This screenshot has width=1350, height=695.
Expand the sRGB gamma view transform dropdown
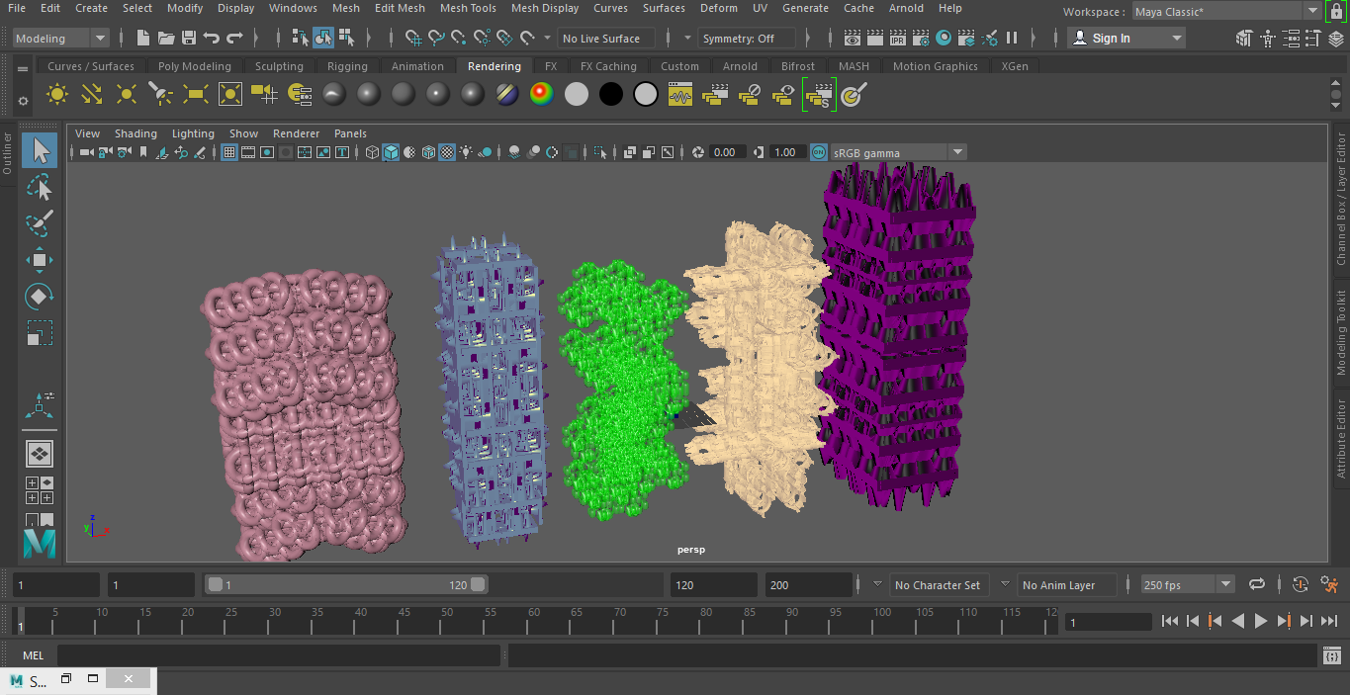956,152
